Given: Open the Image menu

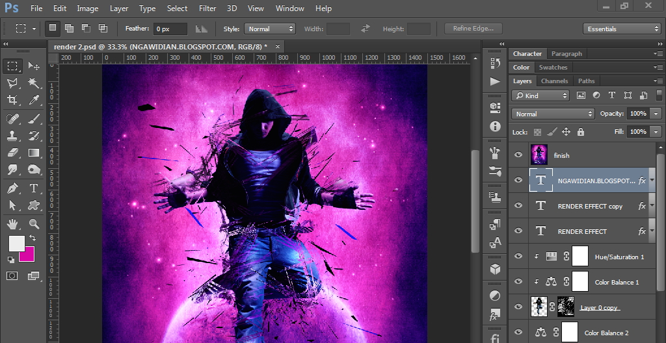Looking at the screenshot, I should coord(88,8).
